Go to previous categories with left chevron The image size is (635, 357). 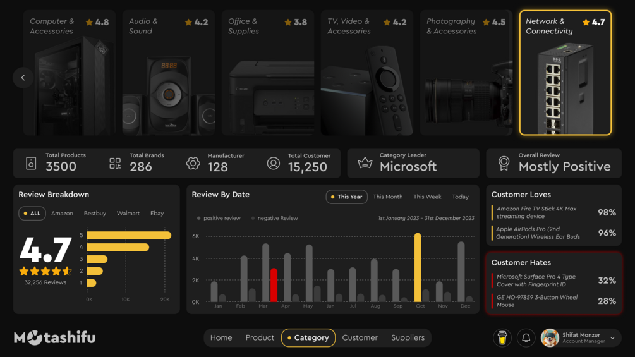[23, 77]
